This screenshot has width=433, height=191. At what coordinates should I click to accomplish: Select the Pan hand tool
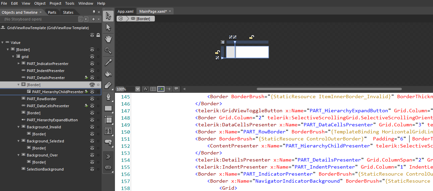coord(108,39)
